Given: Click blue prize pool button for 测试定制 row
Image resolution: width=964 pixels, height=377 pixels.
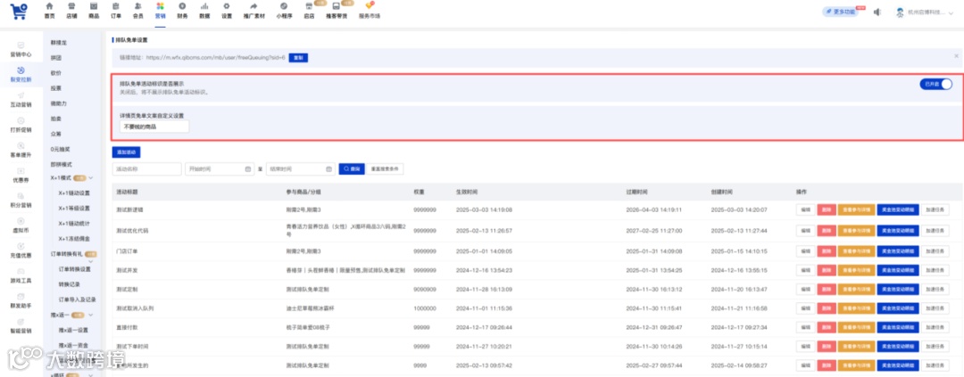Looking at the screenshot, I should click(898, 289).
